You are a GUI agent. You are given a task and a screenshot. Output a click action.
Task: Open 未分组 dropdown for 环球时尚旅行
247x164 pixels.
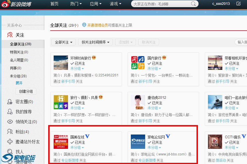(x=77, y=68)
